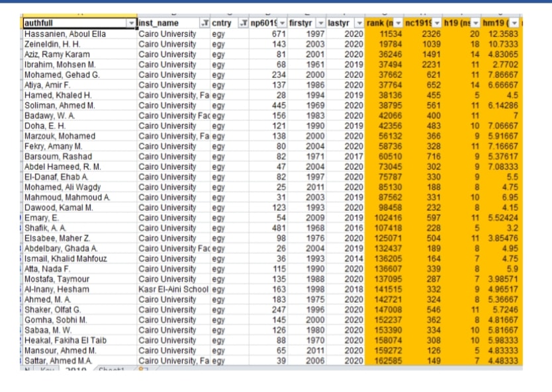Open the h19 column filter dropdown
Viewport: 552px width, 392px height.
click(476, 23)
